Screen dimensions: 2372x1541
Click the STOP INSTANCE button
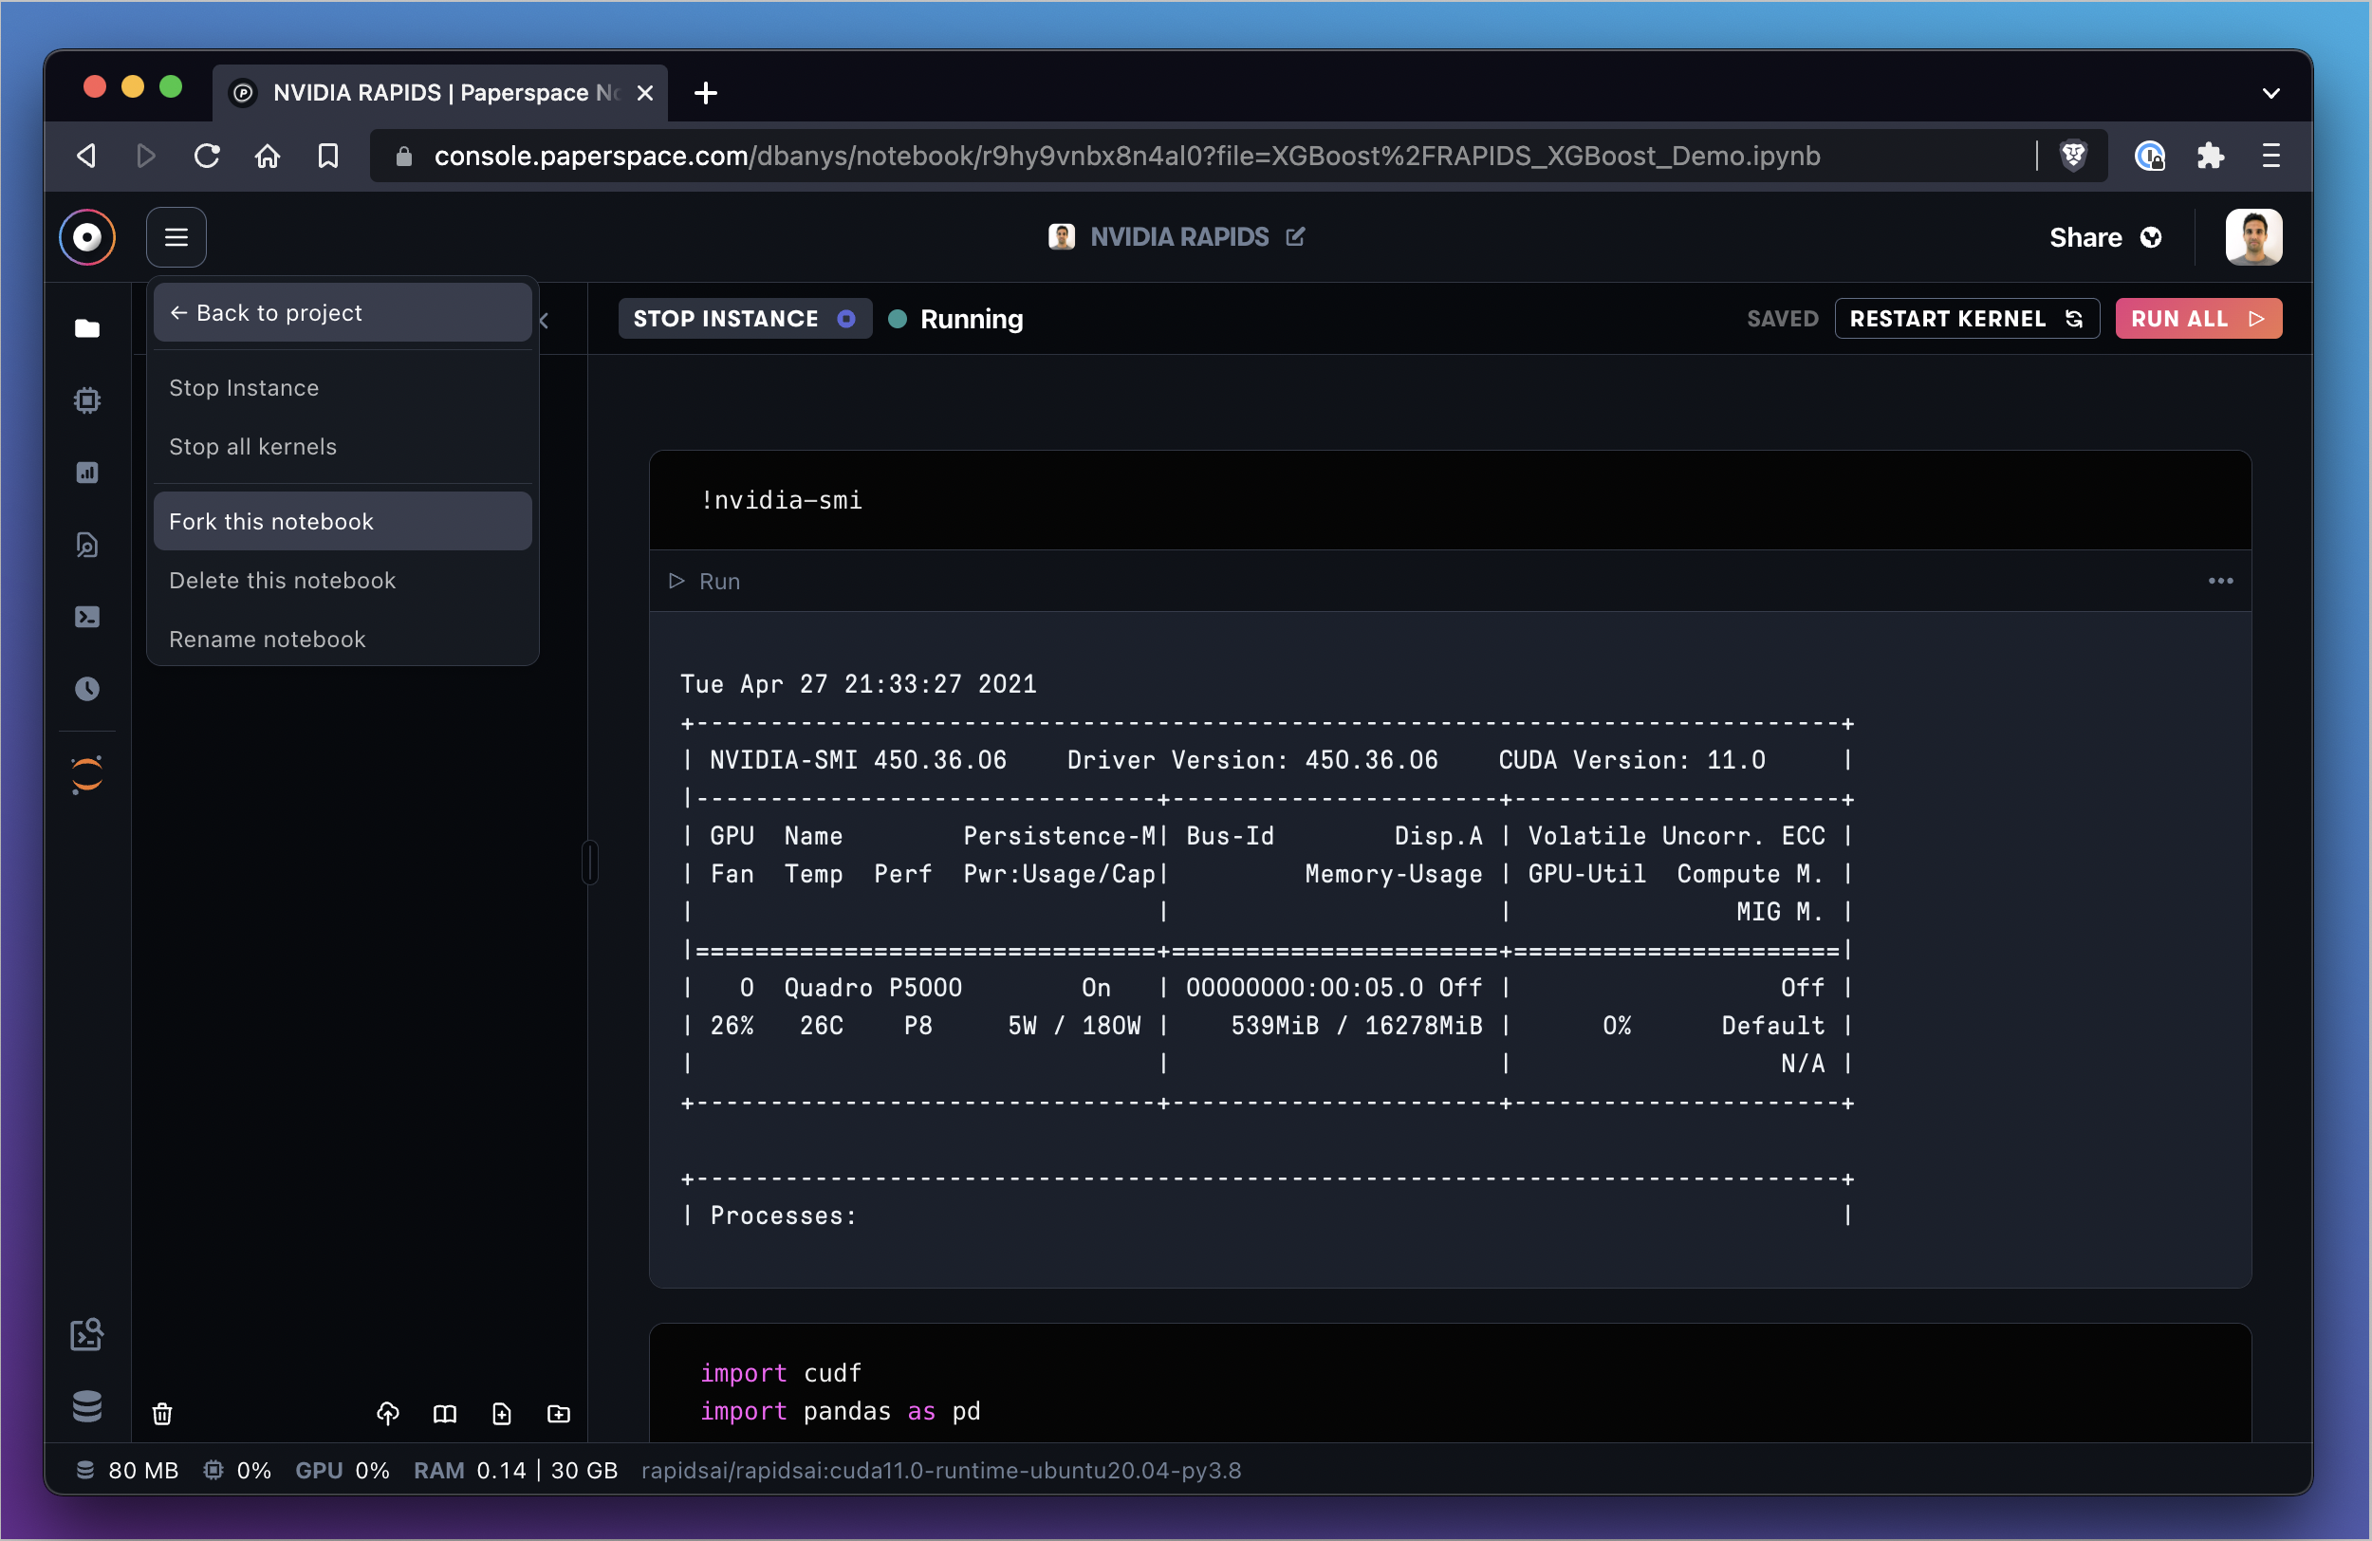click(745, 319)
